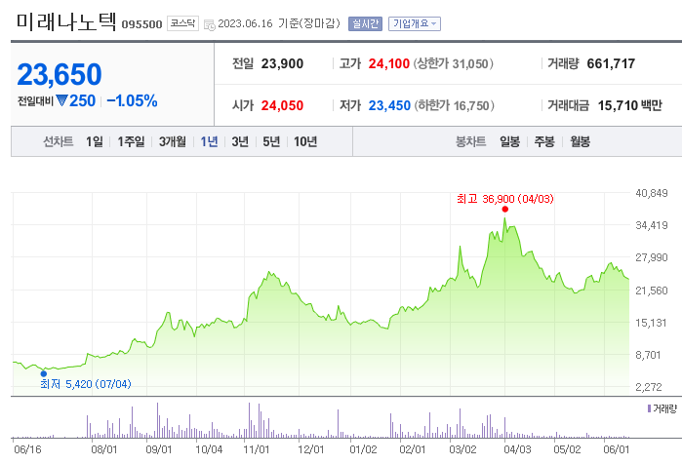Click the 코스닥 market badge

click(x=182, y=23)
